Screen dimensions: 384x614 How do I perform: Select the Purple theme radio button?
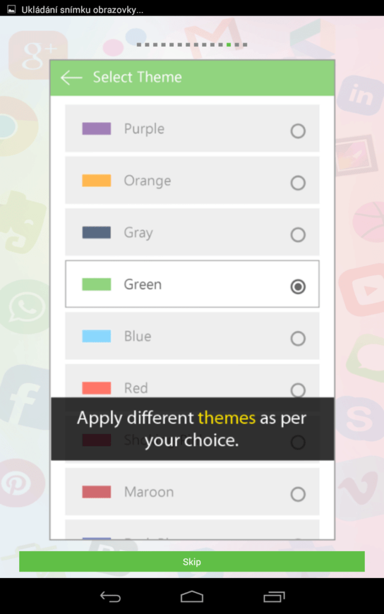point(298,131)
